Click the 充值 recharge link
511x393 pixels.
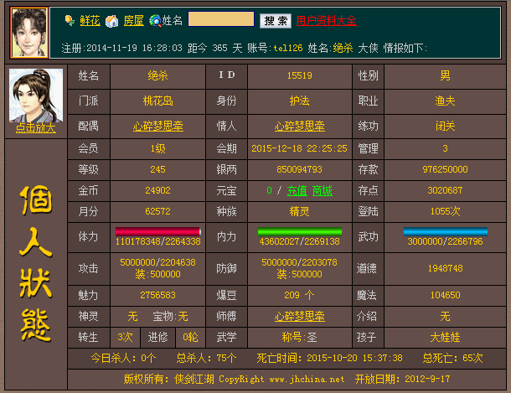tap(297, 190)
